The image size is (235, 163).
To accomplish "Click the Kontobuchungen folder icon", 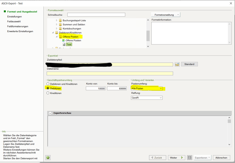I will tap(60, 28).
